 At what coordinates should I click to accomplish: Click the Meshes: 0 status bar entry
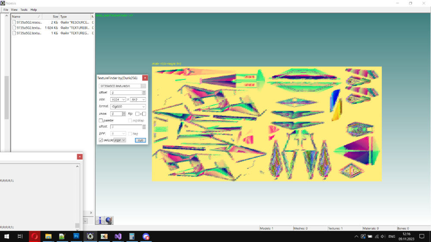coord(310,228)
